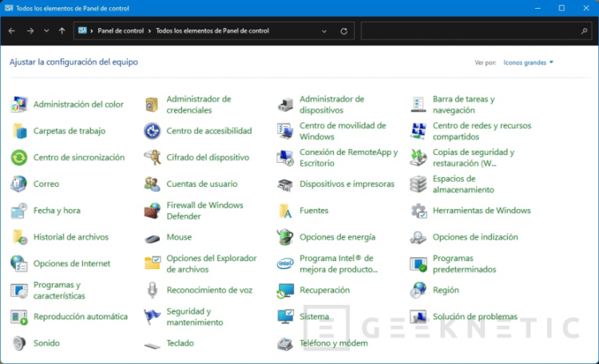Expand address bar history dropdown chevron
This screenshot has width=599, height=364.
pos(324,31)
